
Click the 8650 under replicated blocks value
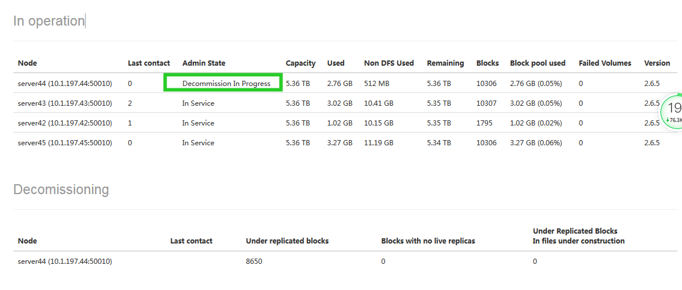(x=254, y=262)
